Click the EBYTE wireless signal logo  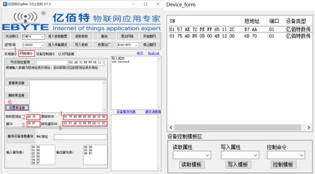(25, 21)
